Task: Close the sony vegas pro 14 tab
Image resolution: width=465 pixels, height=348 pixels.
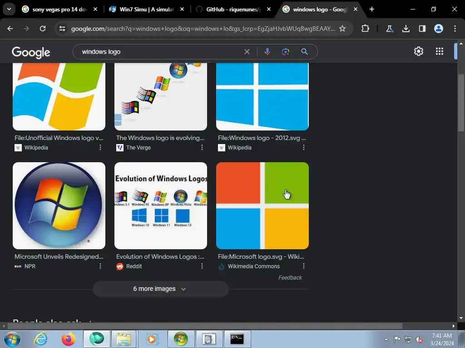Action: coord(95,9)
